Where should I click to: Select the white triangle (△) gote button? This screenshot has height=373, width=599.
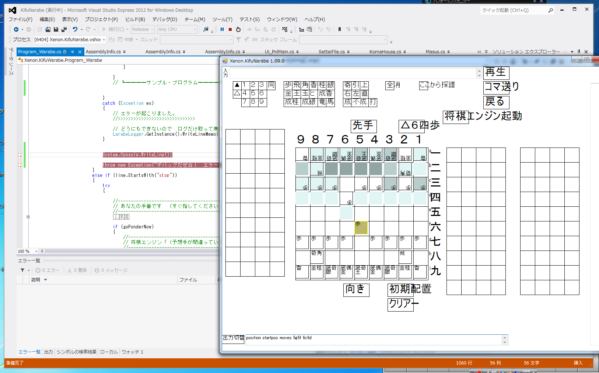pyautogui.click(x=237, y=93)
